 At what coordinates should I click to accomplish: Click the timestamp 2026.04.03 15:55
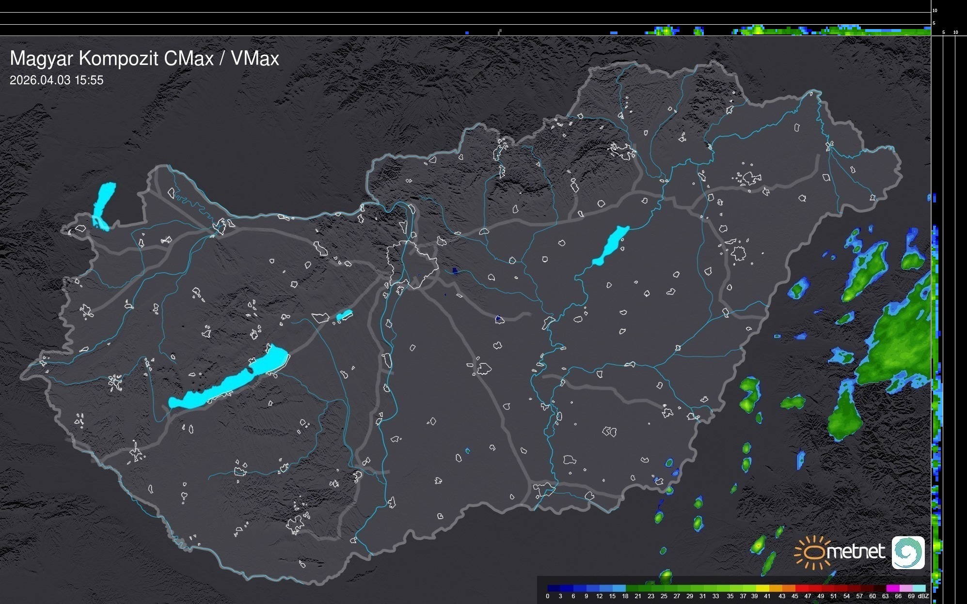pyautogui.click(x=57, y=80)
